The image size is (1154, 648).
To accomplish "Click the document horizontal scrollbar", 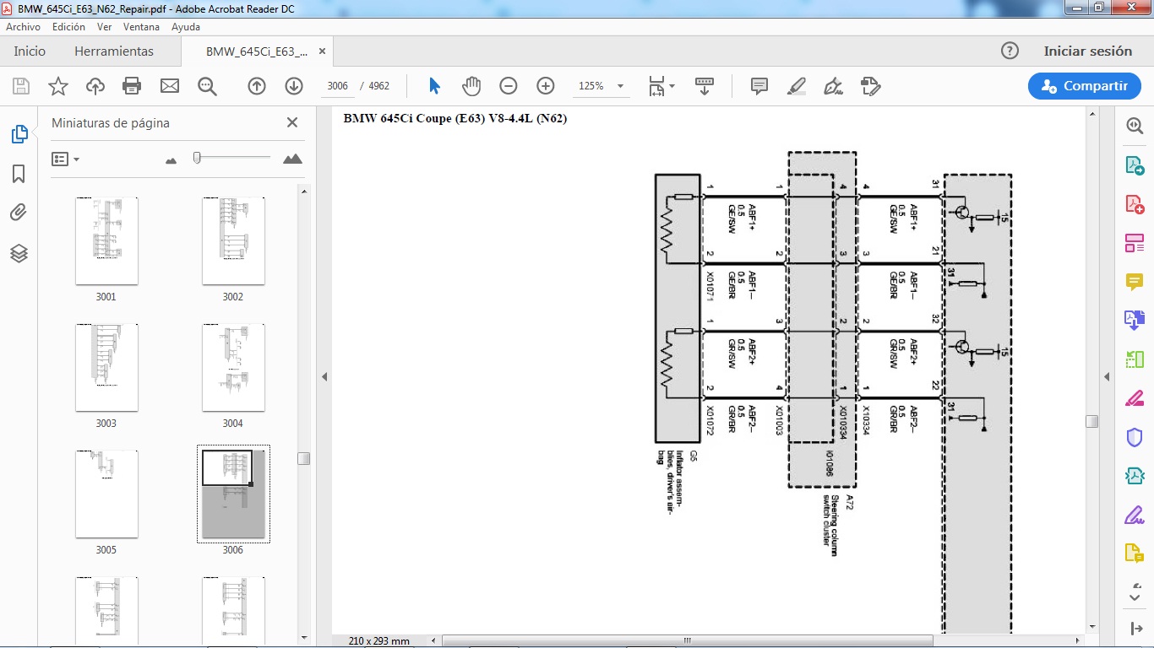I will pyautogui.click(x=687, y=640).
